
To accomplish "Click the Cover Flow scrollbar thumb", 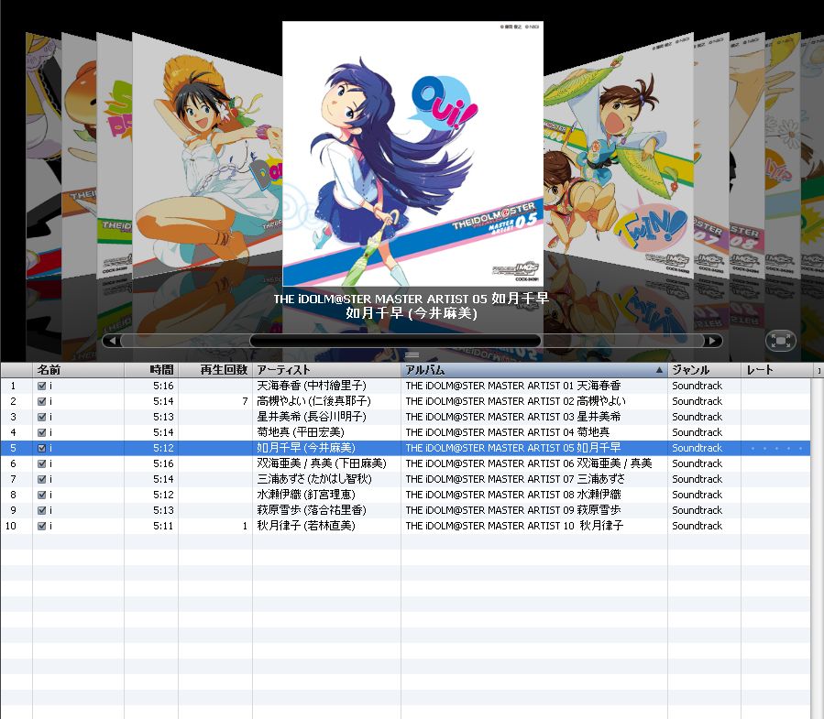I will (x=395, y=341).
